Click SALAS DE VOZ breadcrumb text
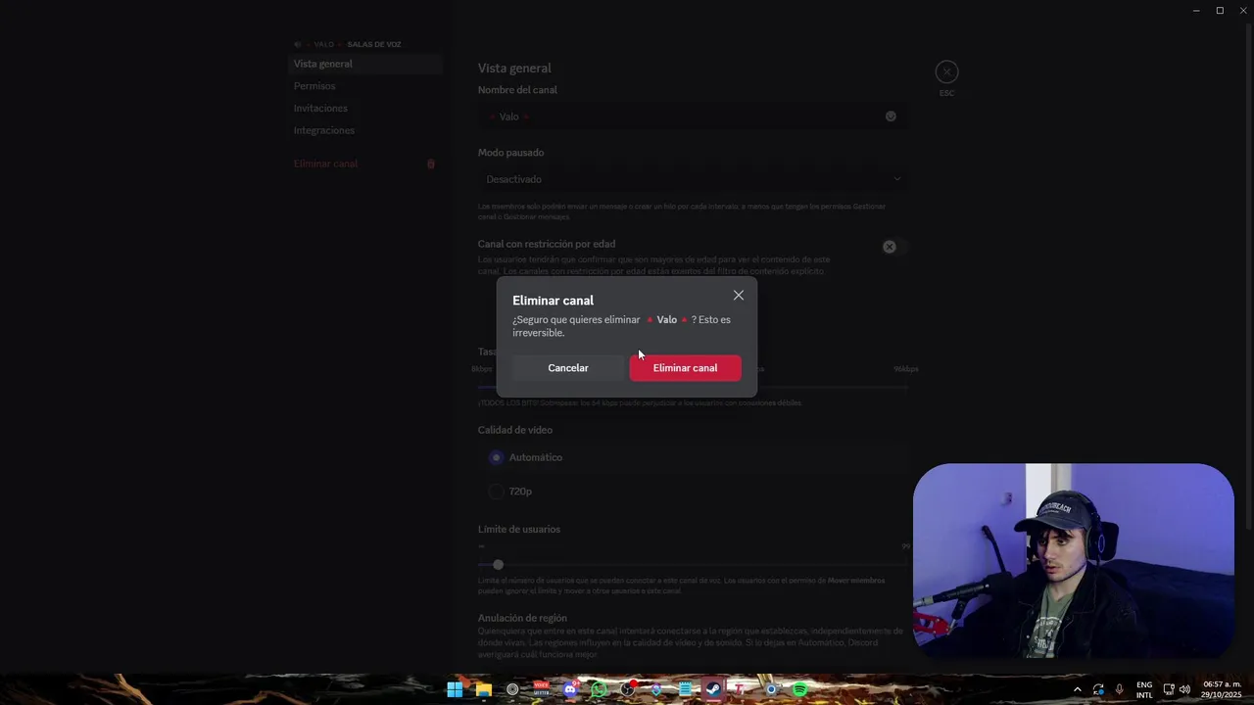This screenshot has width=1254, height=705. click(x=373, y=44)
